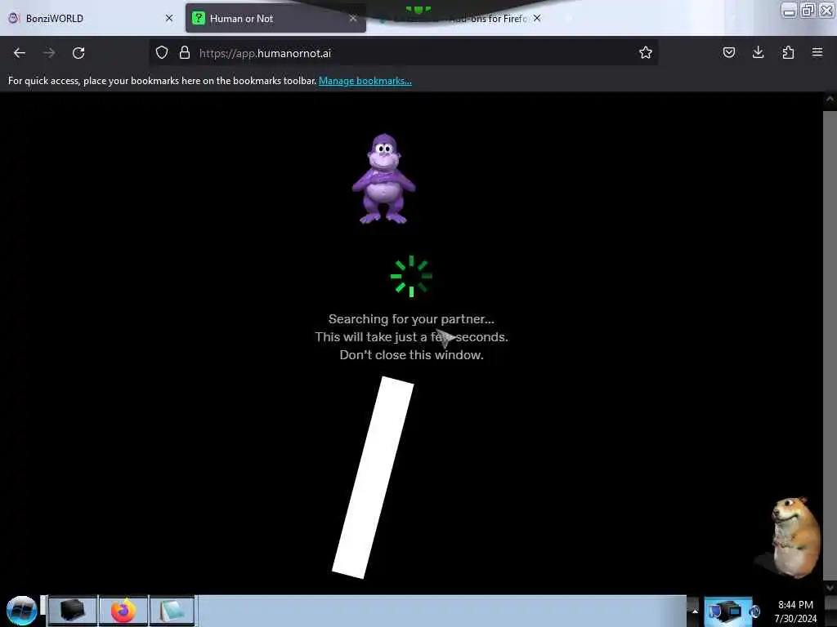The width and height of the screenshot is (837, 627).
Task: Minimize the Firefox window
Action: click(790, 11)
